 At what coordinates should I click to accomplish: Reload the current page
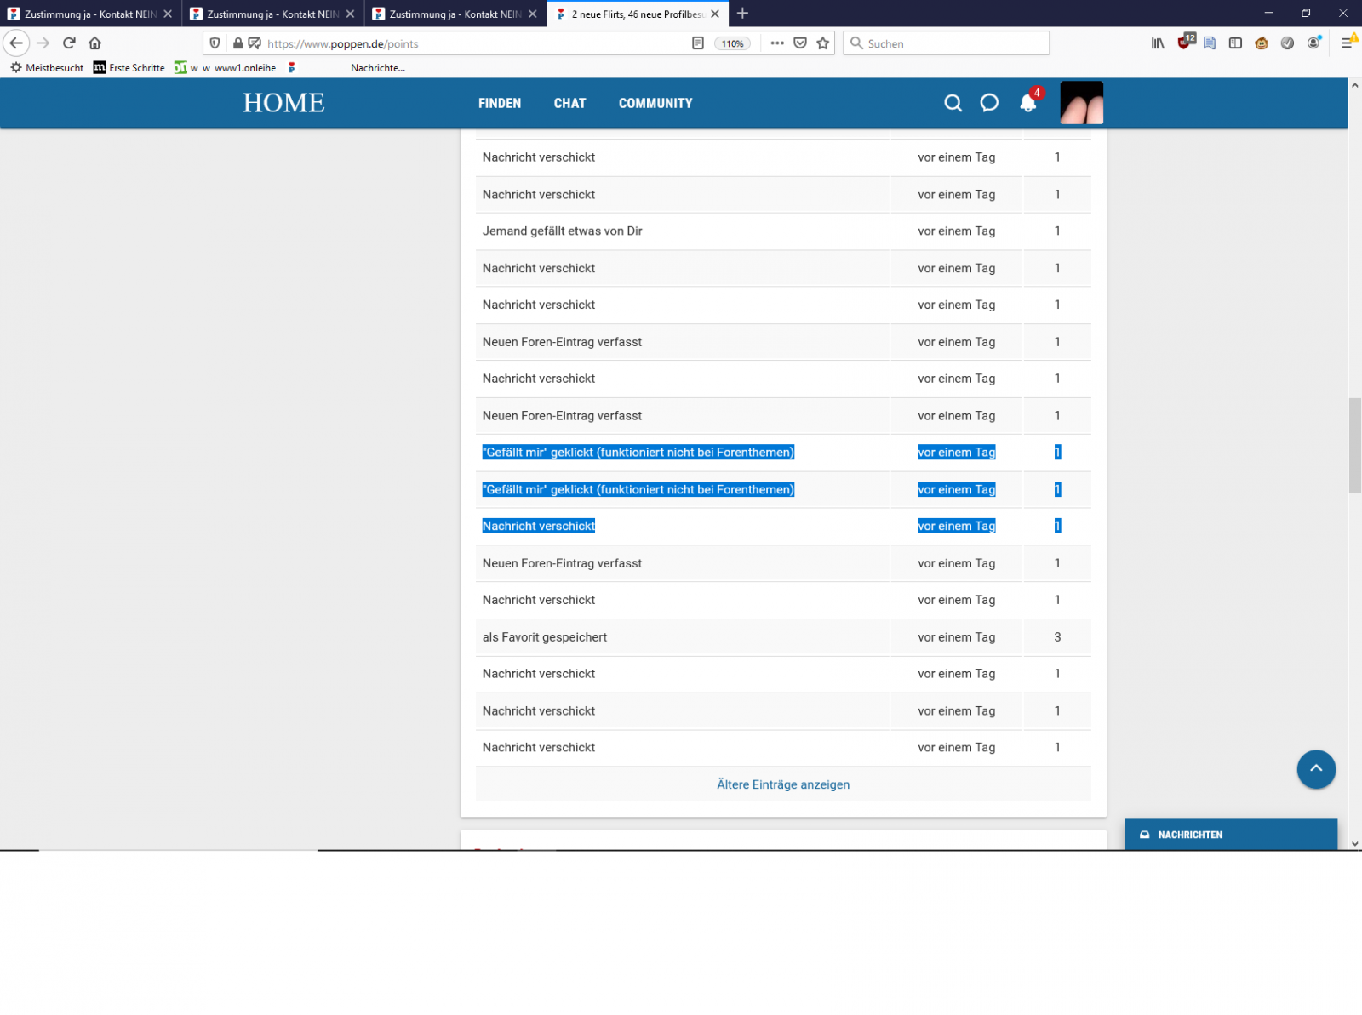[x=69, y=43]
